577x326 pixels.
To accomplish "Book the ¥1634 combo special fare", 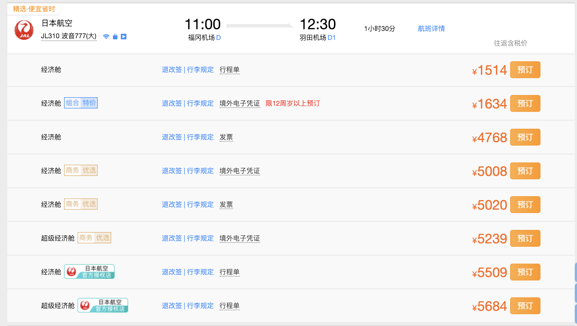I will coord(525,103).
